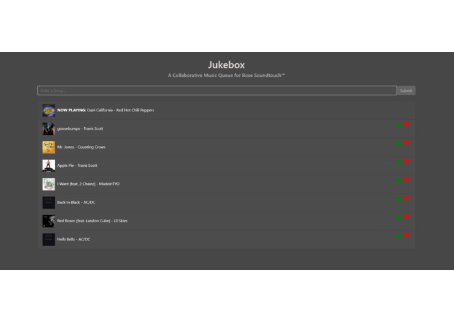Upvote Hells Bells by AC/DC
Image resolution: width=454 pixels, height=322 pixels.
point(398,236)
